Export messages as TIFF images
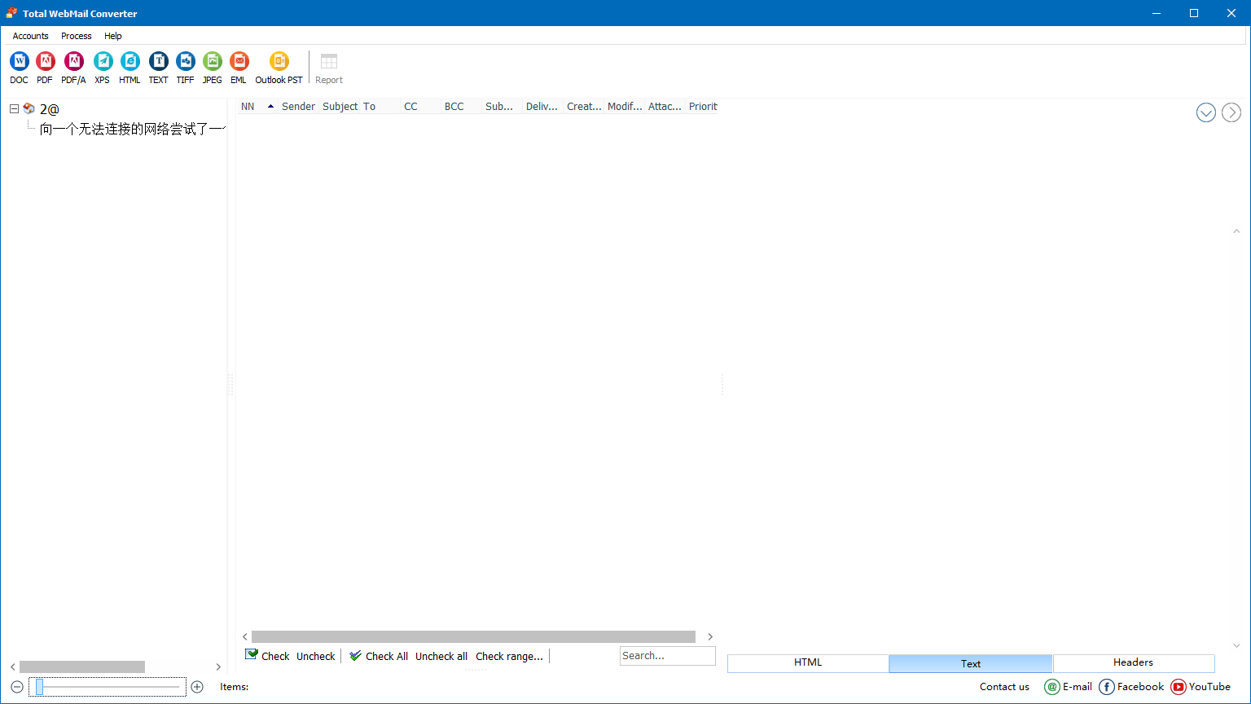The height and width of the screenshot is (704, 1251). tap(186, 68)
